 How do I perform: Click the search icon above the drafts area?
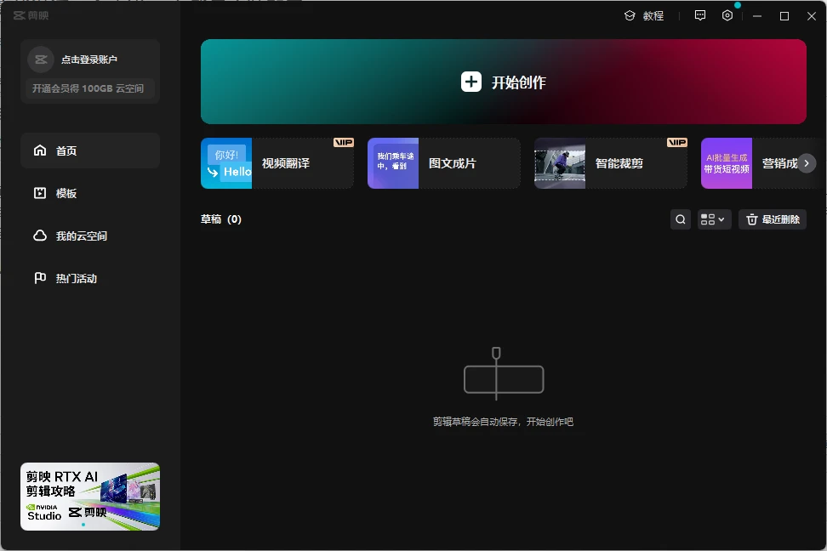680,219
